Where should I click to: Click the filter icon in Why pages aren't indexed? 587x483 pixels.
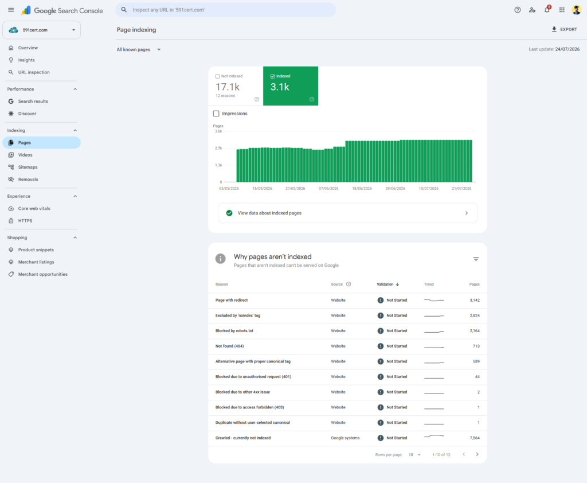point(476,259)
